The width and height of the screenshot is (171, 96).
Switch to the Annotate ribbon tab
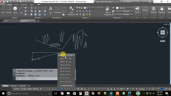click(24, 5)
